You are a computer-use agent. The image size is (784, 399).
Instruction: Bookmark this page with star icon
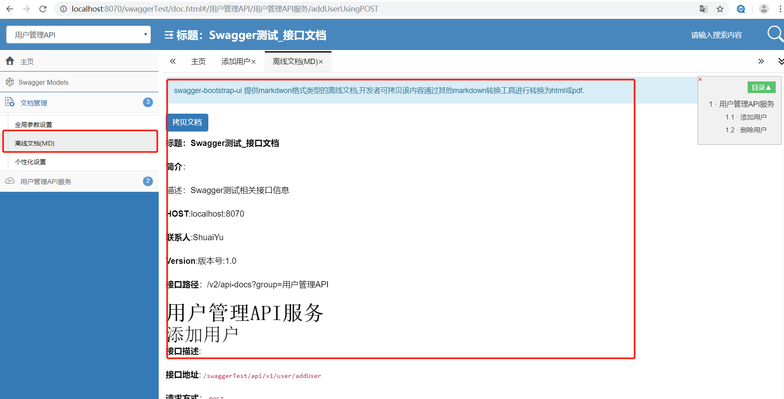coord(720,9)
